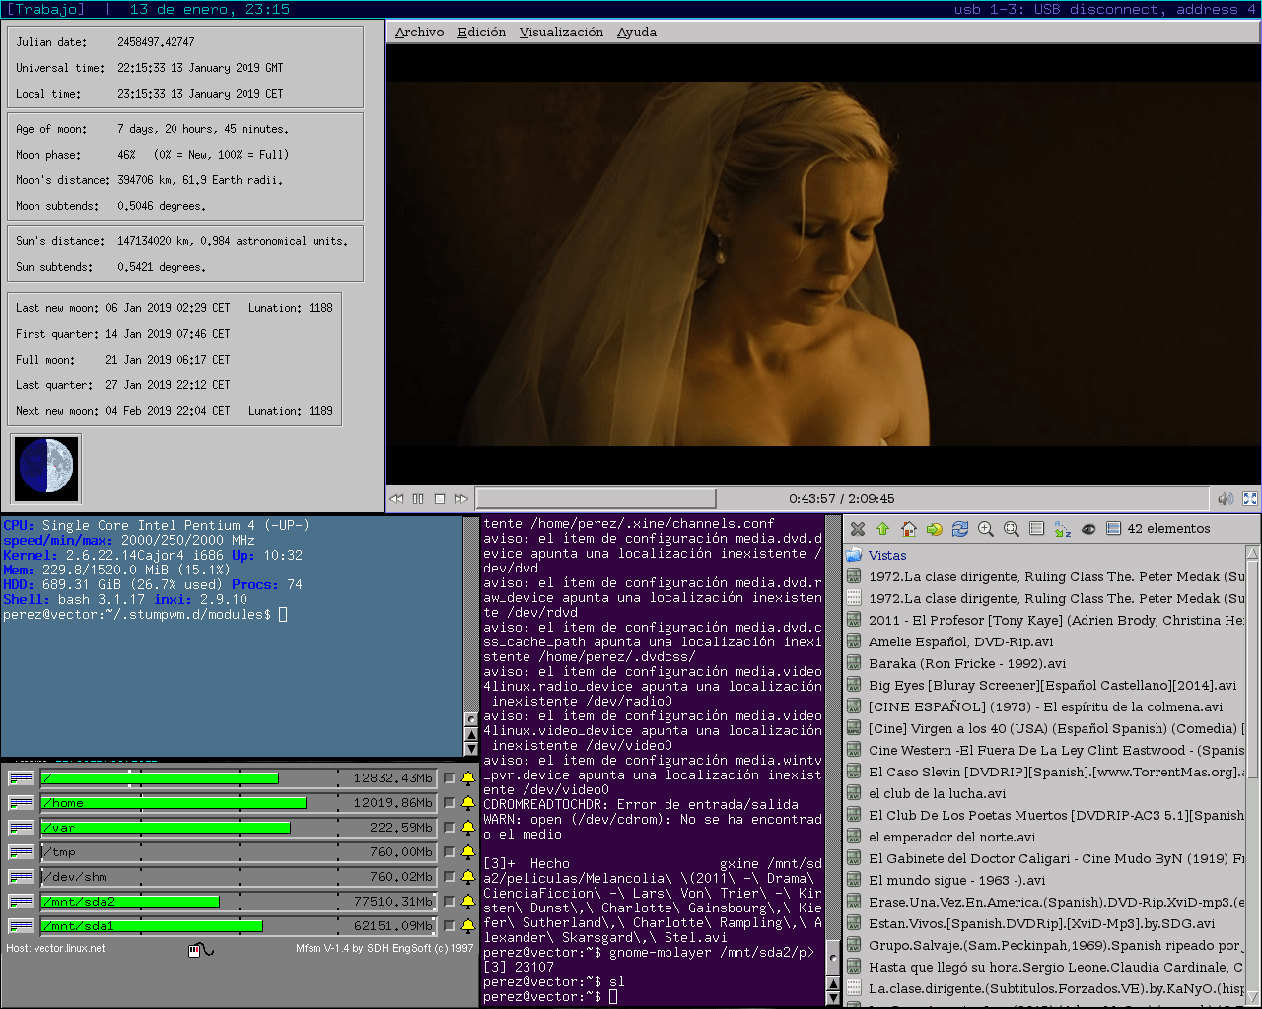
Task: Click the /home usage bar in Mfsm
Action: point(238,803)
